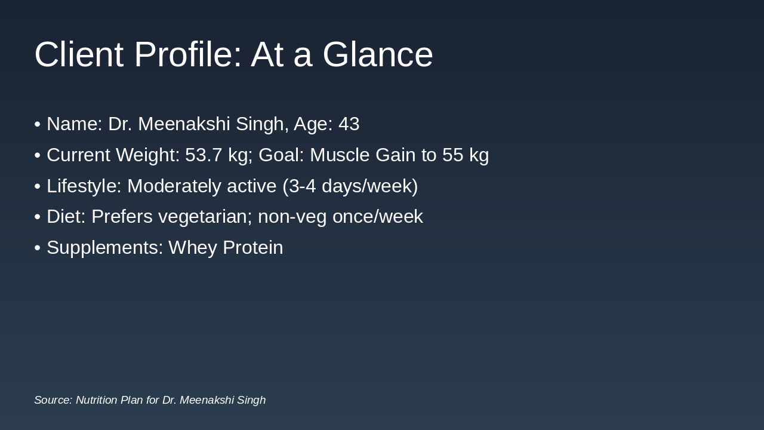Click the slide title "Client Profile: At a Glance"
The height and width of the screenshot is (430, 764).
tap(233, 54)
